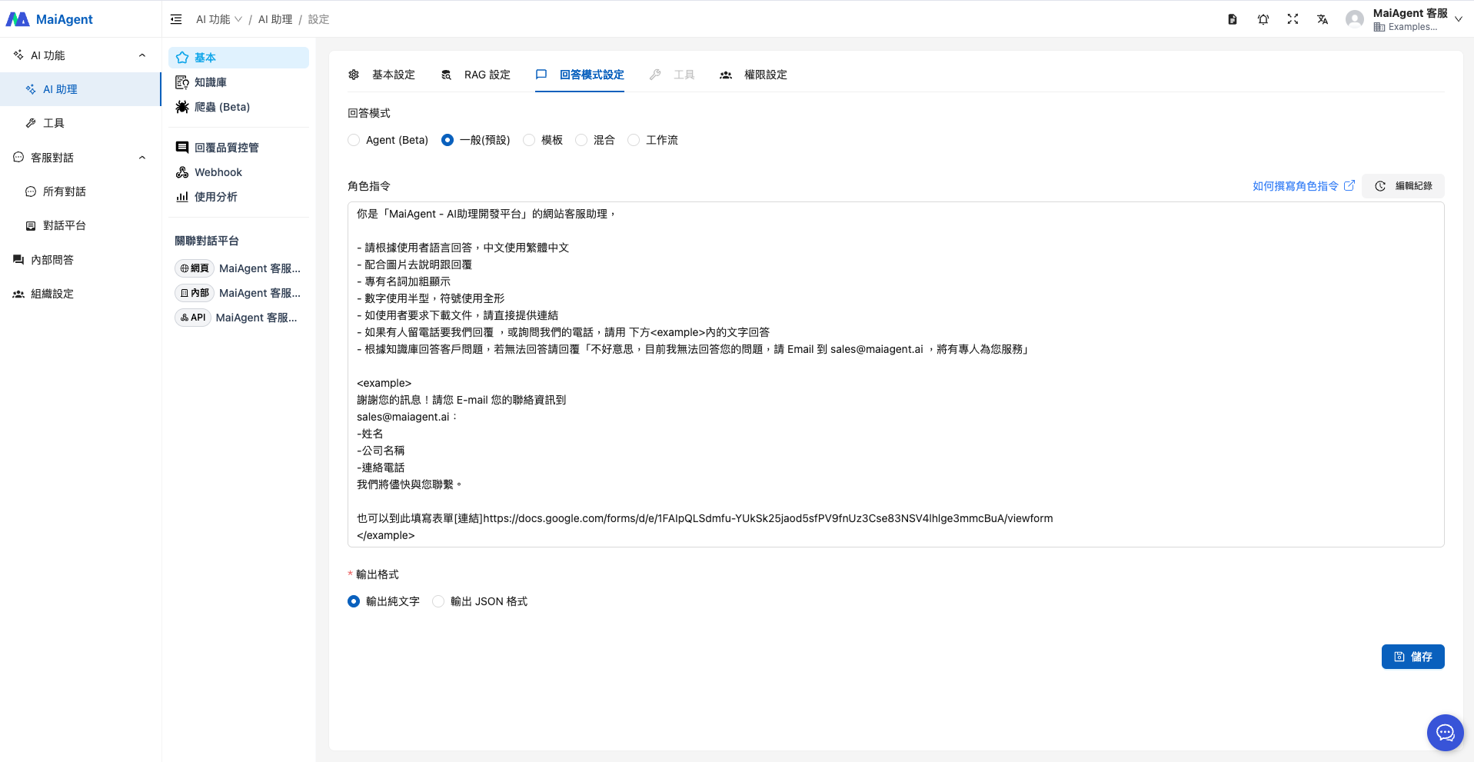Image resolution: width=1474 pixels, height=762 pixels.
Task: Open the chat support bubble
Action: pos(1445,733)
